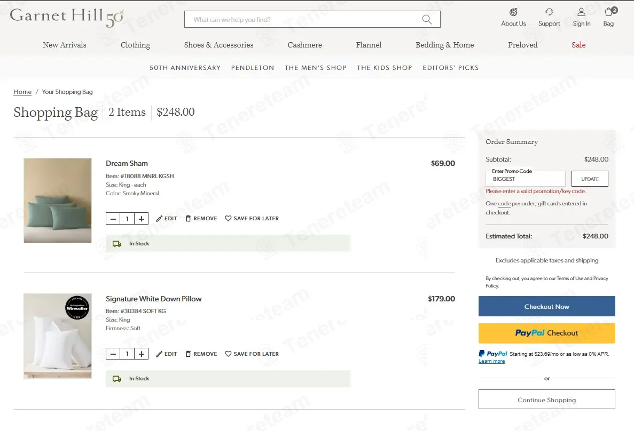Save Signature White Down Pillow for later

[252, 354]
